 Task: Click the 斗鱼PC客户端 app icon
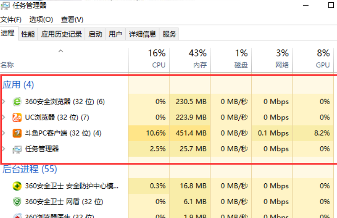(17, 133)
